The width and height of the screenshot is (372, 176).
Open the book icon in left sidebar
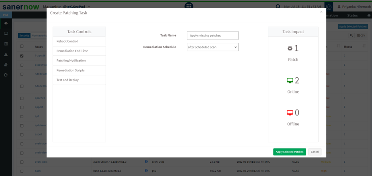(x=6, y=65)
